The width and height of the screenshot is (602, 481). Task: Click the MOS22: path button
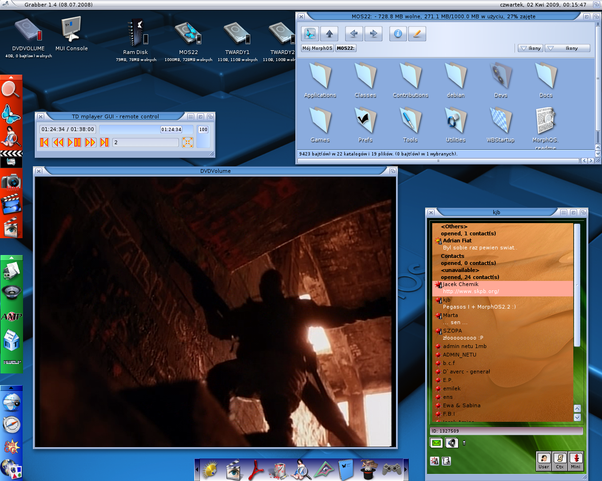[346, 48]
